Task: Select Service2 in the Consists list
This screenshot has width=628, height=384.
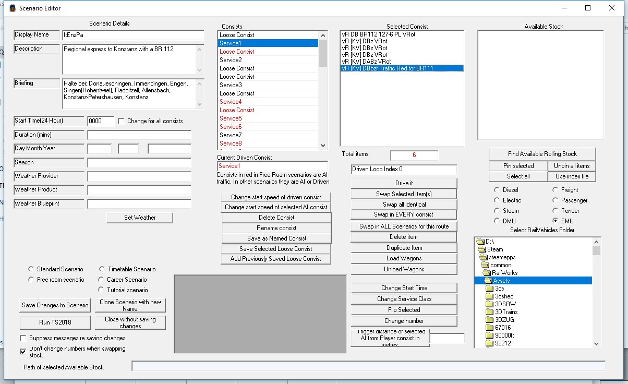Action: [x=231, y=60]
